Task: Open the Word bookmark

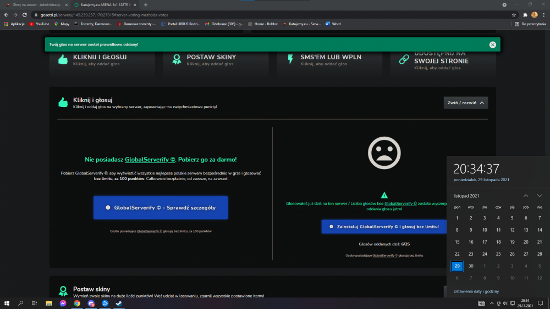Action: coord(333,24)
